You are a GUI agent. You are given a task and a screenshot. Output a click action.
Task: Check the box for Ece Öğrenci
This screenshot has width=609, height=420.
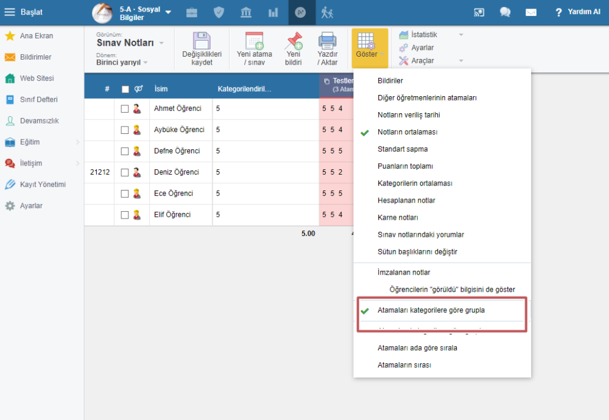click(x=125, y=194)
